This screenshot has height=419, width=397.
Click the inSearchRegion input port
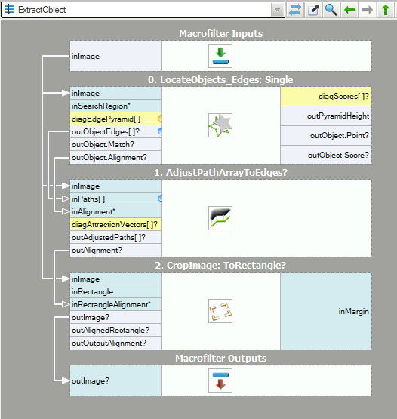click(115, 106)
